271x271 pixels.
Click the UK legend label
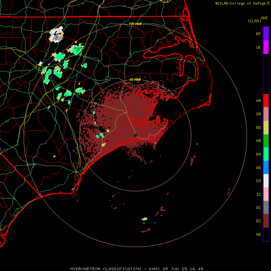[x=258, y=47]
